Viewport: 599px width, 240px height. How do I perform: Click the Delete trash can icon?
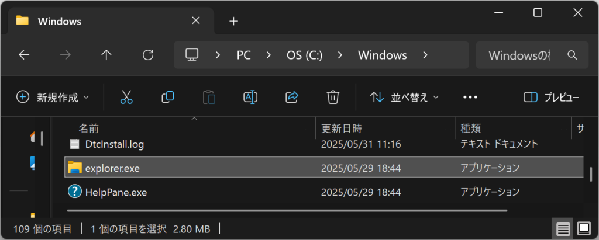tap(333, 98)
